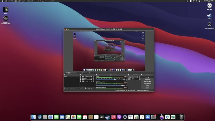Remove the selected scene with minus icon
Viewport: 215px width, 121px height.
67,88
